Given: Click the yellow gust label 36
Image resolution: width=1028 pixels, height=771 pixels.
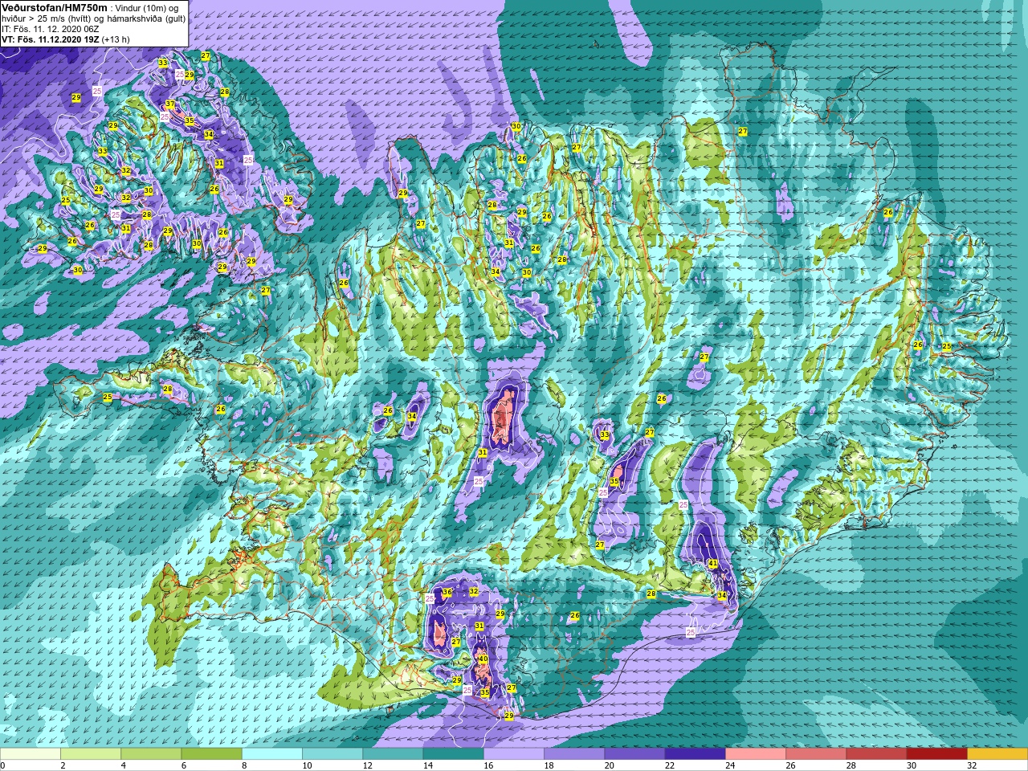Looking at the screenshot, I should 447,593.
